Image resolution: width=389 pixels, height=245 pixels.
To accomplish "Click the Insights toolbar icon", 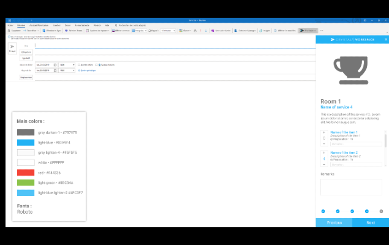I will click(x=261, y=31).
